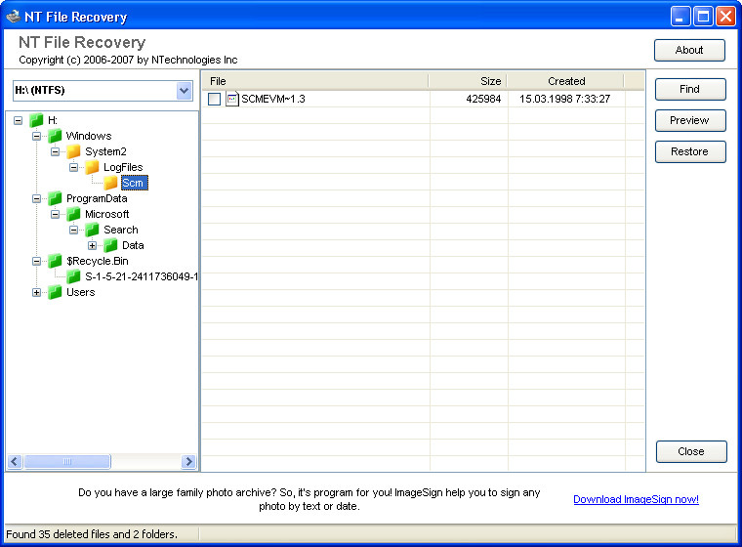Select the $Recycle.Bin tree label
This screenshot has height=547, width=742.
tap(98, 261)
